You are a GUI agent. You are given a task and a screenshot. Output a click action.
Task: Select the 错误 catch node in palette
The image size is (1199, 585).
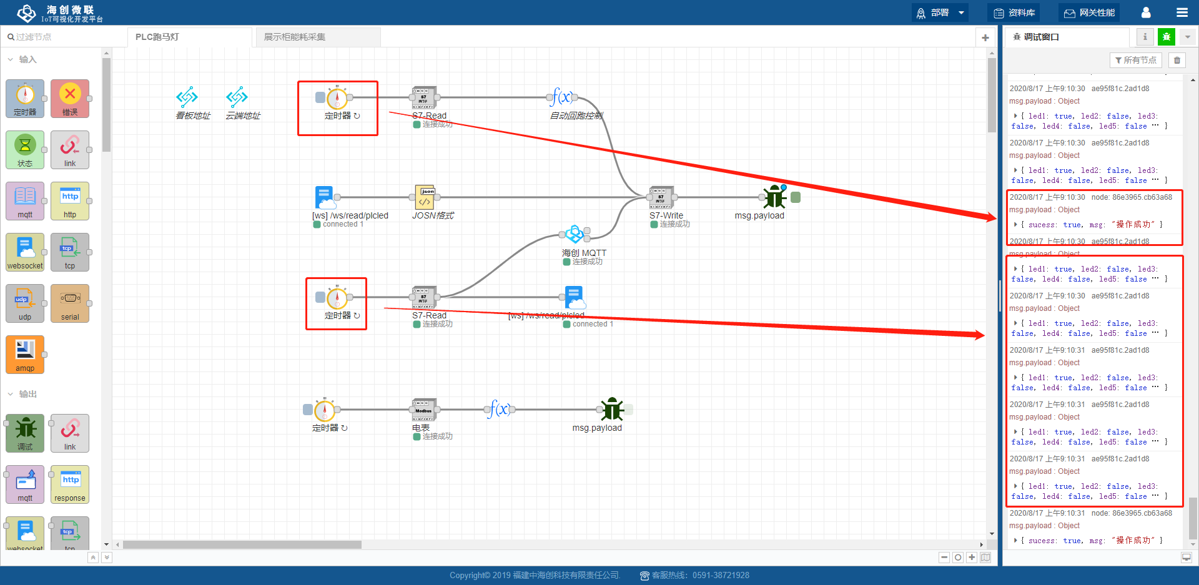70,99
